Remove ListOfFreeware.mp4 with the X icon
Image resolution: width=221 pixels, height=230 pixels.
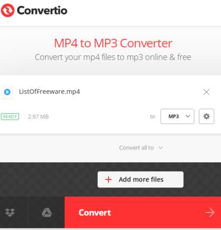pos(206,92)
